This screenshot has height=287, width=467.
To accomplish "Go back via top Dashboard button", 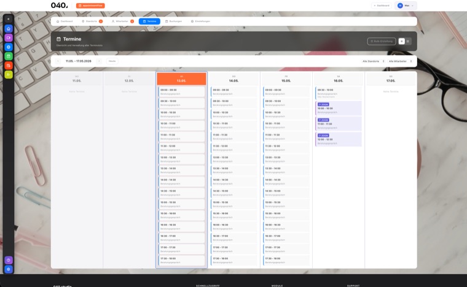I will click(382, 6).
